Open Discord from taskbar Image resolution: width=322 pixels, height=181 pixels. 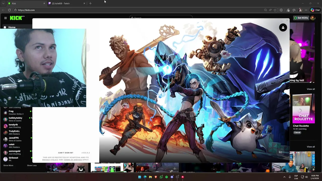(172, 177)
